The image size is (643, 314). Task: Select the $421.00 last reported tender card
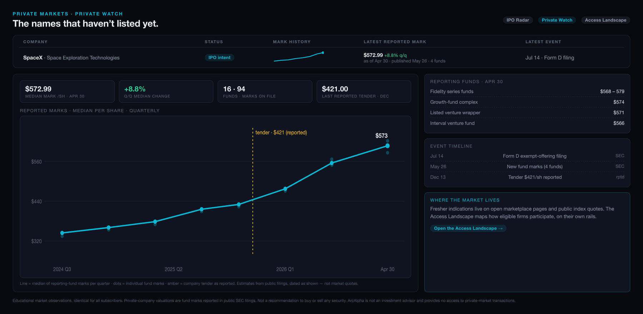(x=364, y=92)
